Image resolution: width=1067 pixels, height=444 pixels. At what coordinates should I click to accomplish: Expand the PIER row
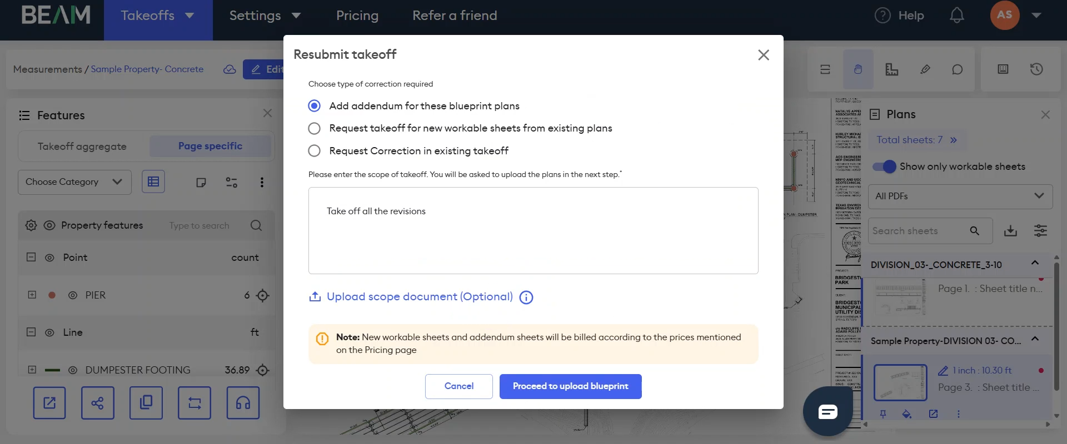(x=32, y=295)
